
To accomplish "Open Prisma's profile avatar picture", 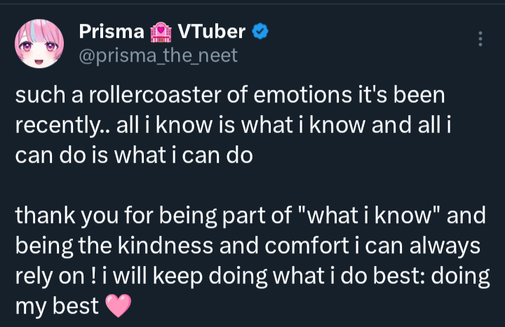I will [x=36, y=44].
